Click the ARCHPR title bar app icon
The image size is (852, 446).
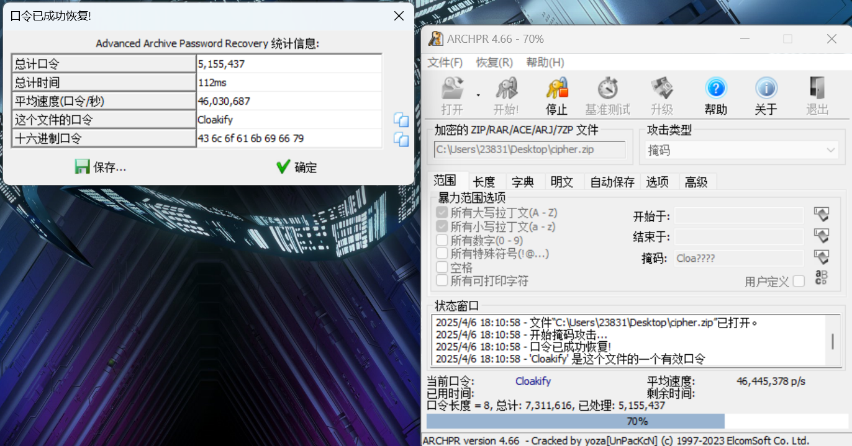click(437, 38)
